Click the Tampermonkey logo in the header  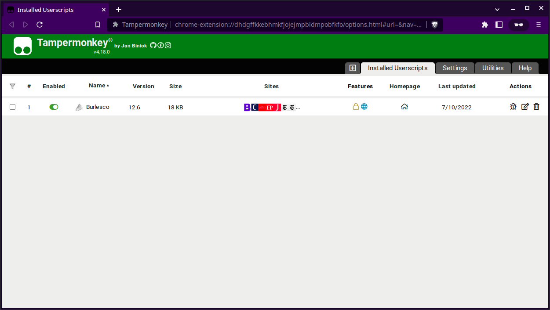(x=23, y=46)
